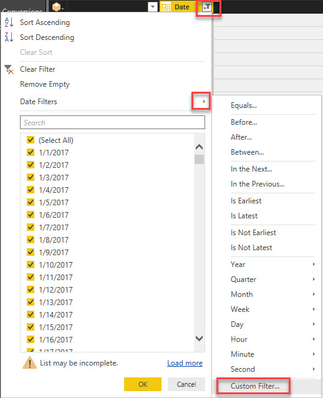Click the Date column type icon
Screen dimensions: 323x398
[x=166, y=7]
